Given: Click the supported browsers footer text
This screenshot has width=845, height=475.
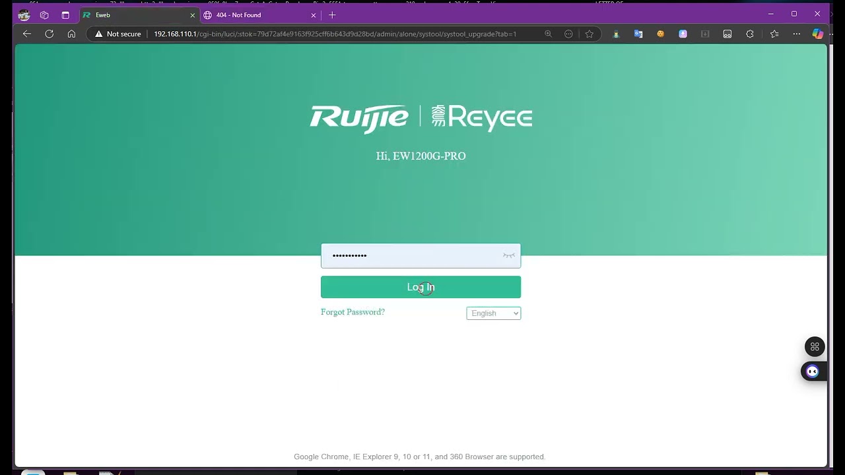Looking at the screenshot, I should tap(420, 457).
